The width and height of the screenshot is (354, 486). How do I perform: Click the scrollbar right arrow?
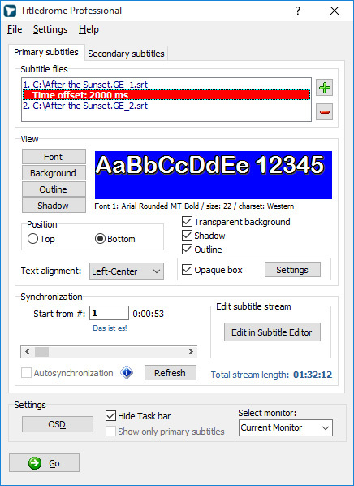coord(191,351)
